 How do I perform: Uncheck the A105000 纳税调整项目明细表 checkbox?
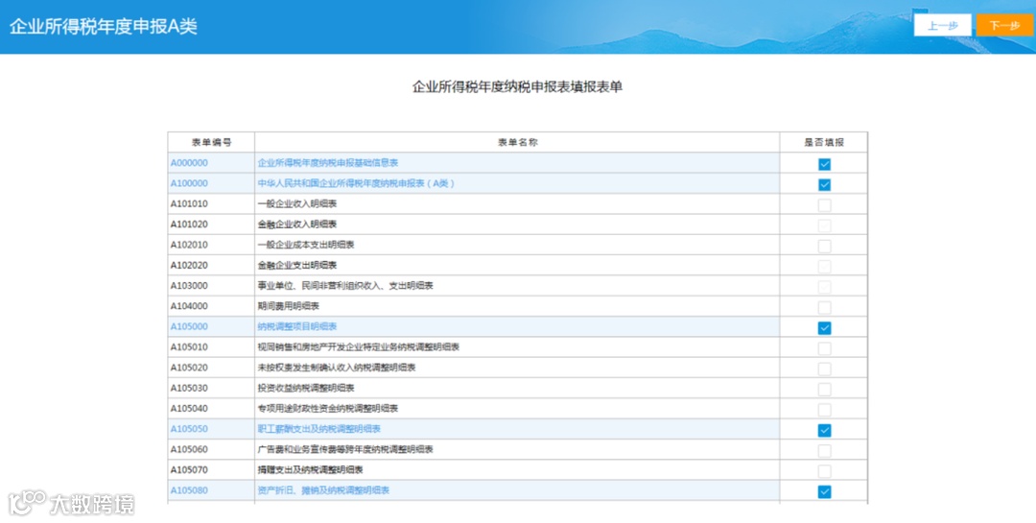click(x=825, y=328)
